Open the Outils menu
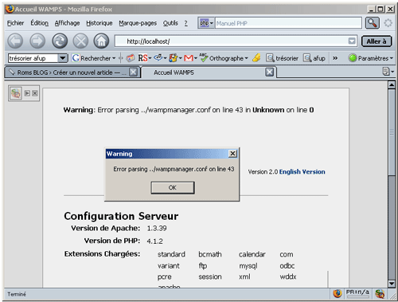This screenshot has width=398, height=302. tap(170, 23)
